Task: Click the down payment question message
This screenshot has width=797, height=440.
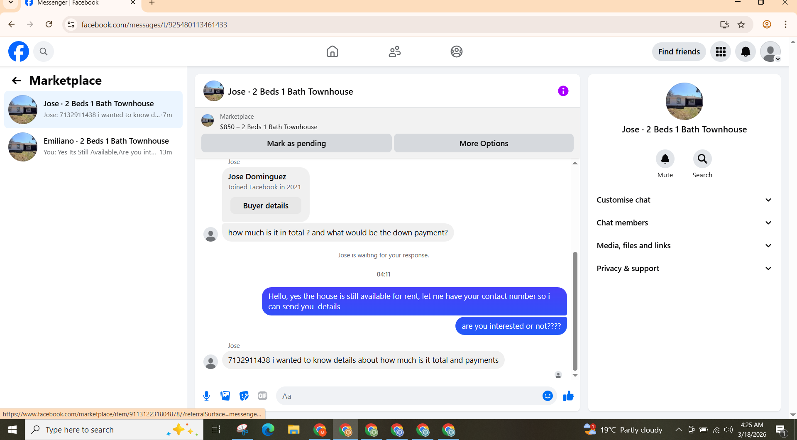Action: (x=338, y=233)
